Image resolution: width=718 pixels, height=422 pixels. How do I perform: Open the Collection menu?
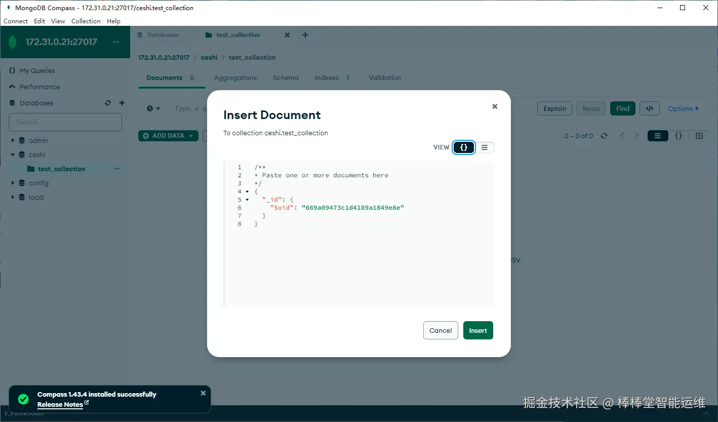86,21
